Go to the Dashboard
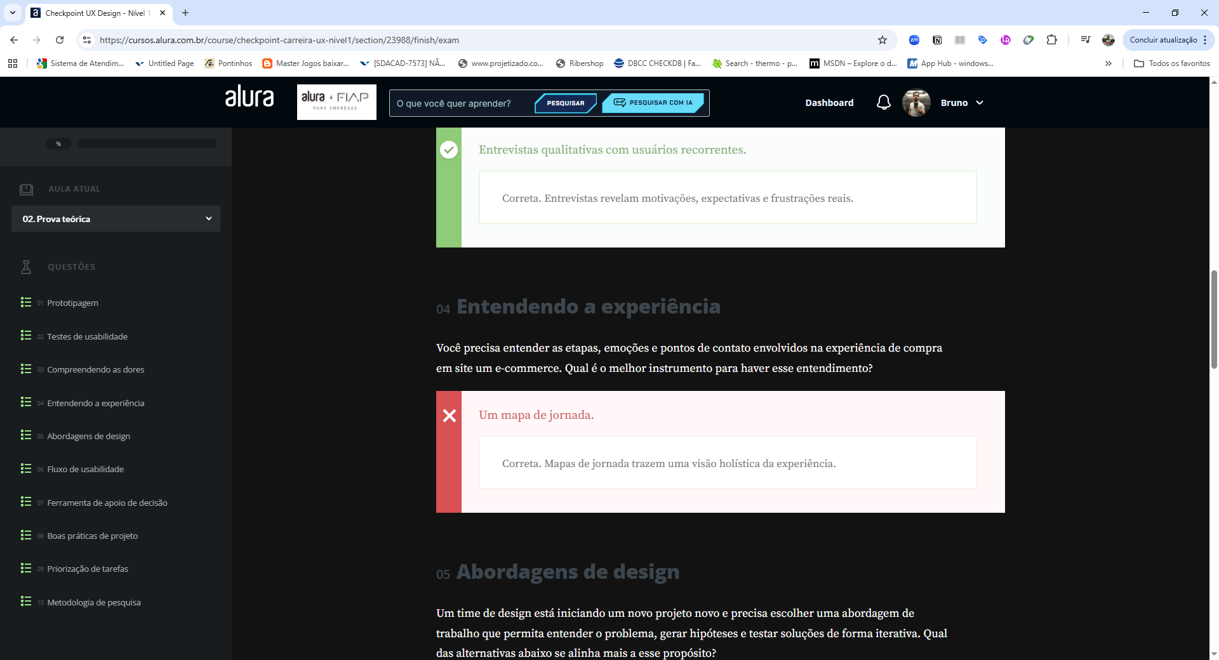 click(829, 103)
